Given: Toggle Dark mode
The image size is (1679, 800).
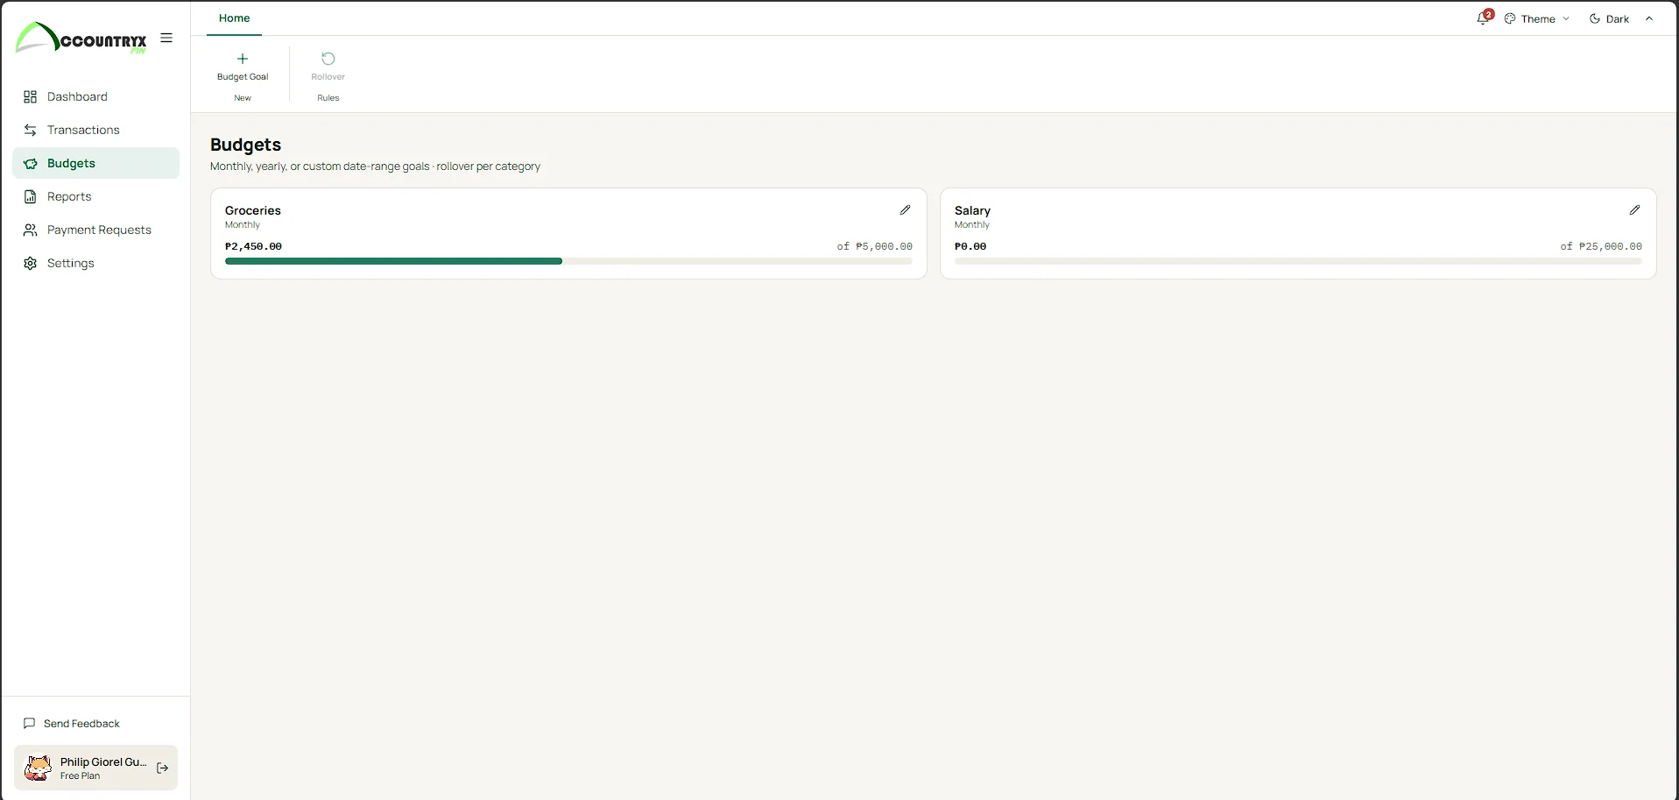Looking at the screenshot, I should 1610,18.
